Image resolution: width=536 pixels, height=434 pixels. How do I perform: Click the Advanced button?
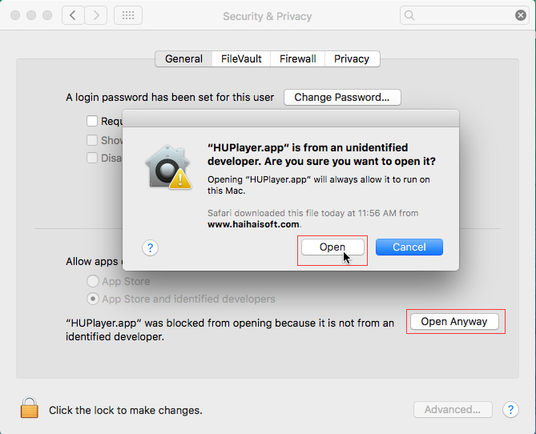(x=453, y=409)
